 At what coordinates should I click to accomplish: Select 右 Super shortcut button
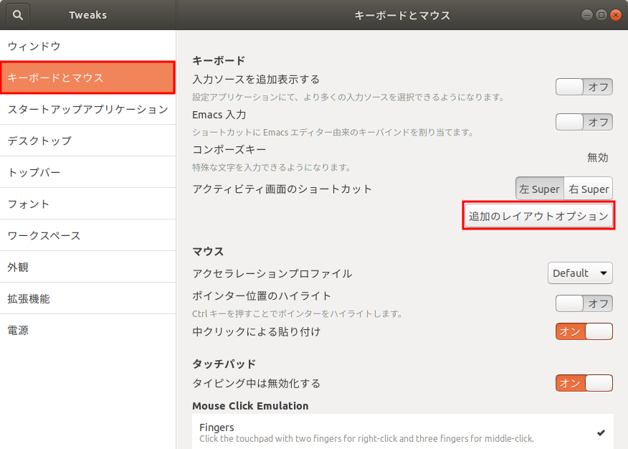click(x=589, y=189)
